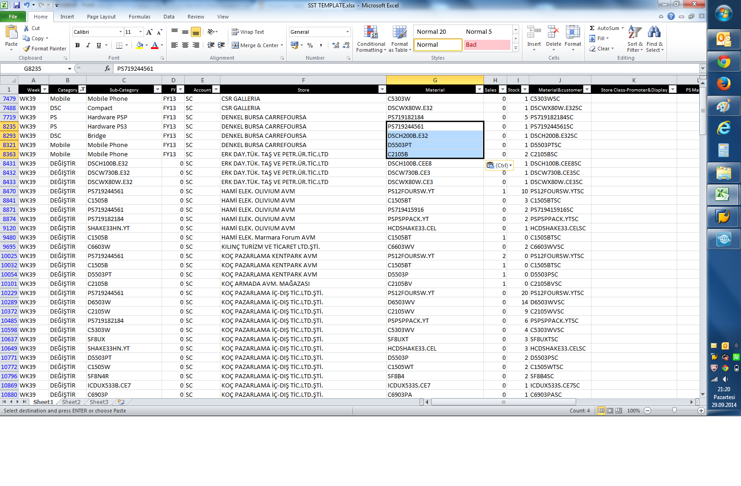Screen dimensions: 741x486
Task: Increase indent of cell
Action: (x=221, y=45)
